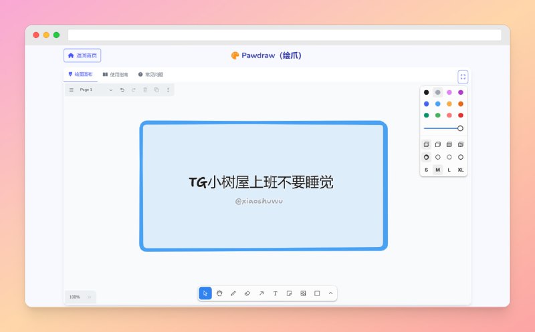The width and height of the screenshot is (535, 332).
Task: Duplicate selection with the copy icon
Action: [x=156, y=90]
